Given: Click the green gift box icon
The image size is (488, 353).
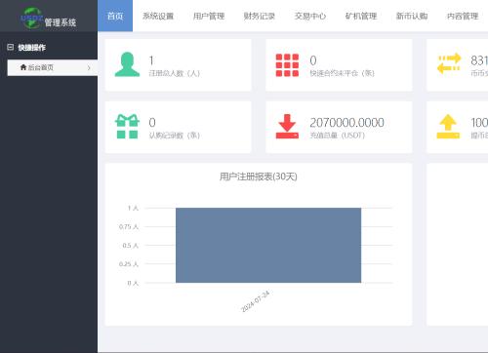Looking at the screenshot, I should (x=127, y=127).
